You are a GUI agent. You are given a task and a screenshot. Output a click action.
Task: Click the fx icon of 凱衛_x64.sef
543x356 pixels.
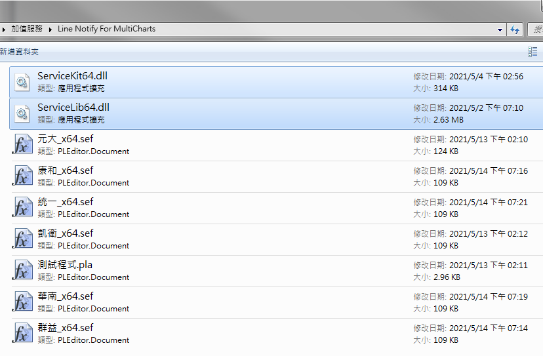point(22,239)
